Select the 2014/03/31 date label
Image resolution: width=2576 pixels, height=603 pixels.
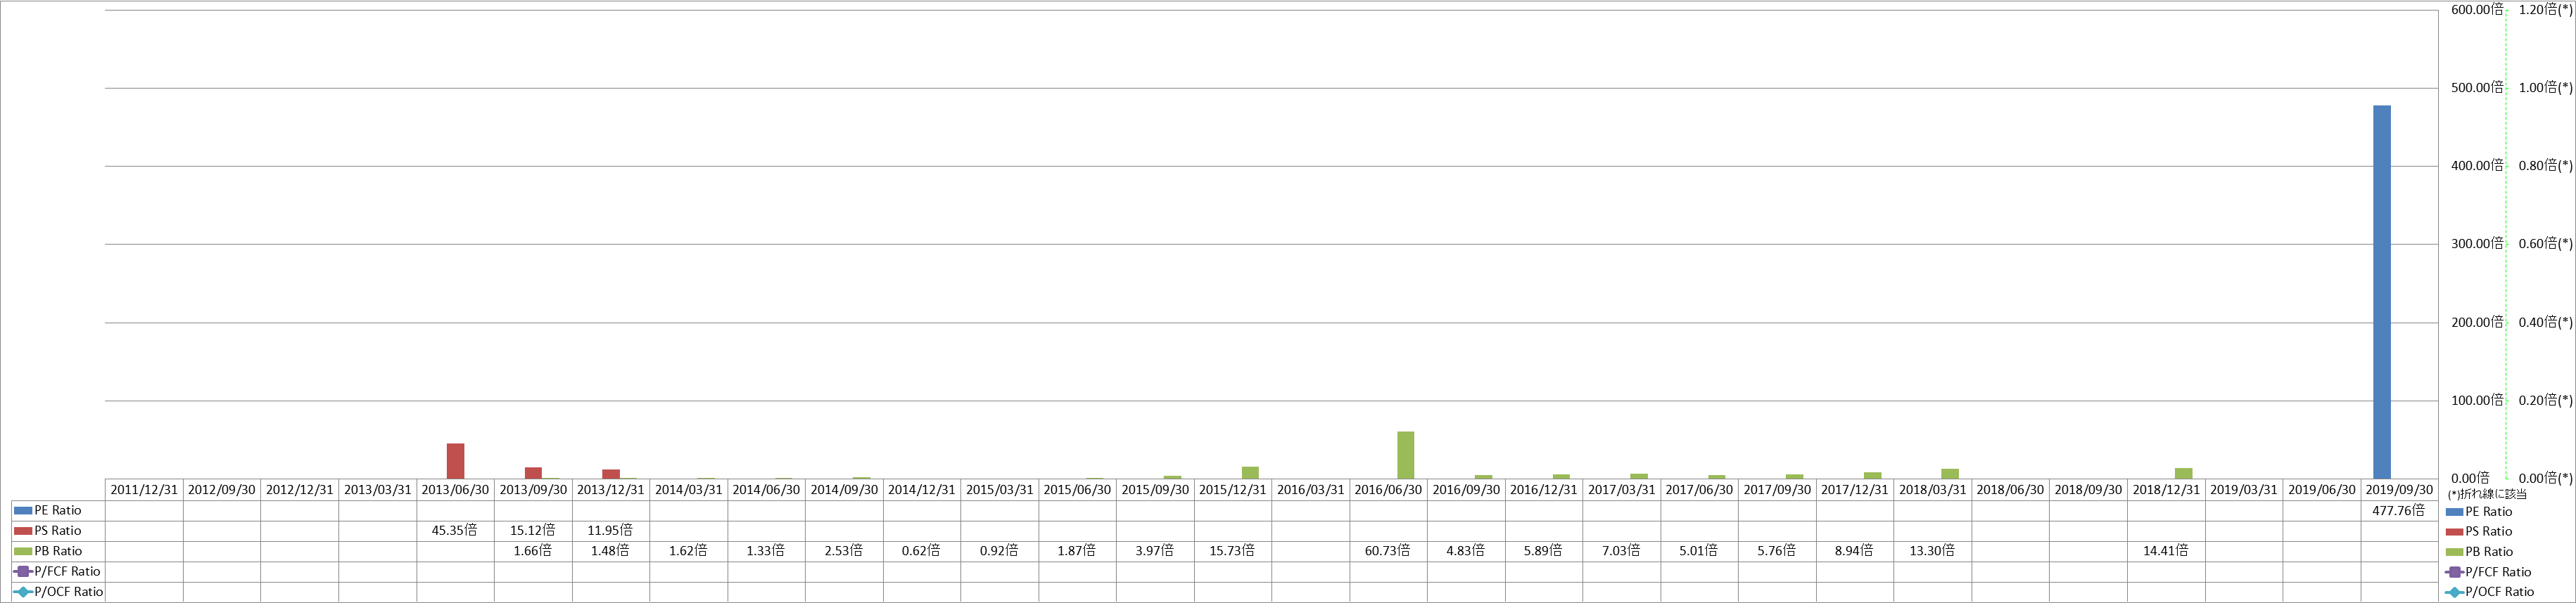pyautogui.click(x=688, y=490)
